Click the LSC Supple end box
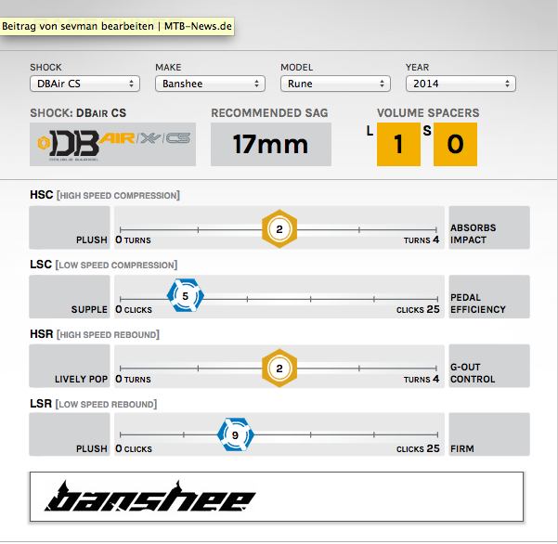The height and width of the screenshot is (544, 558). 70,297
